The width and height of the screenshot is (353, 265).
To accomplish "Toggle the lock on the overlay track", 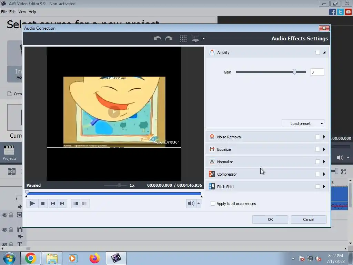I will [11, 229].
